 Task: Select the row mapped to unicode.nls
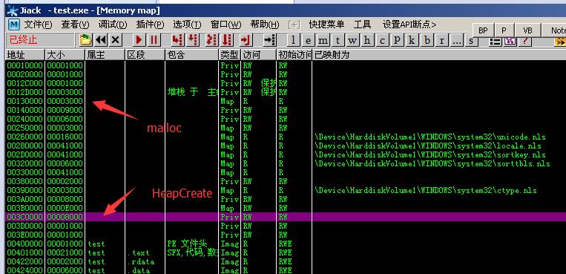point(286,137)
